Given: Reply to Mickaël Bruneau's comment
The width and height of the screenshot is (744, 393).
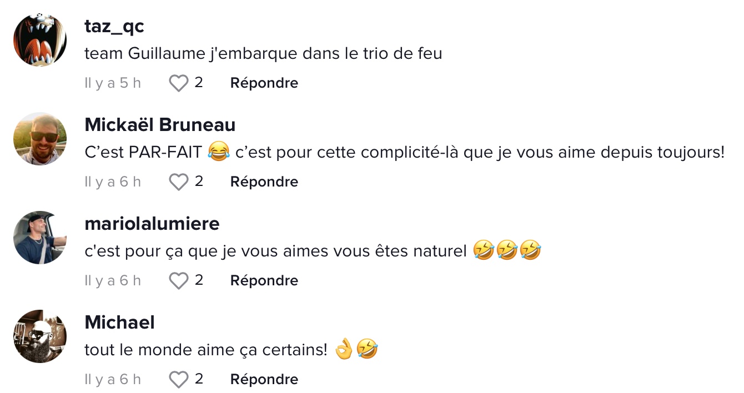Looking at the screenshot, I should click(264, 182).
